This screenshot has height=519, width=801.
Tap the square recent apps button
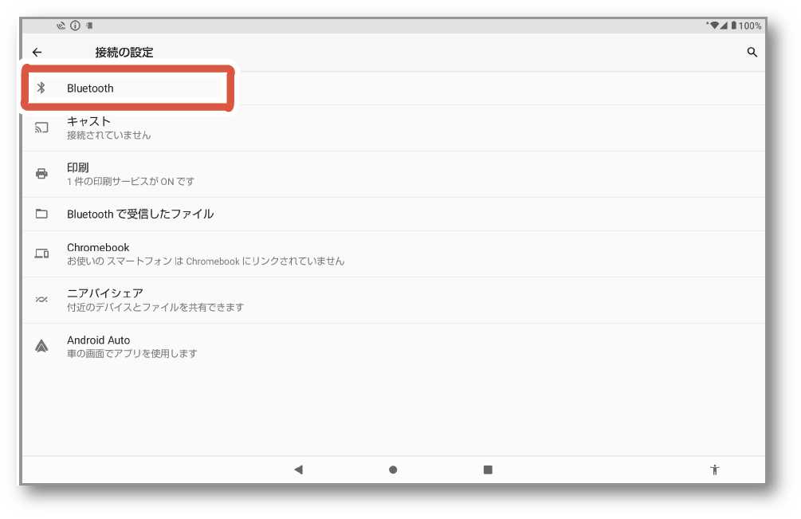point(488,470)
